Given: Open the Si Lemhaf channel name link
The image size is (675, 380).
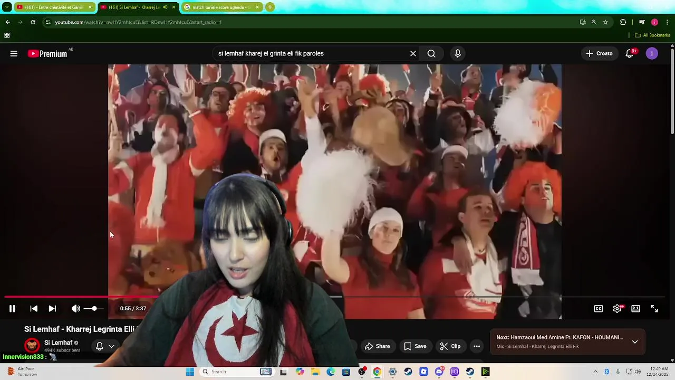Looking at the screenshot, I should click(58, 343).
